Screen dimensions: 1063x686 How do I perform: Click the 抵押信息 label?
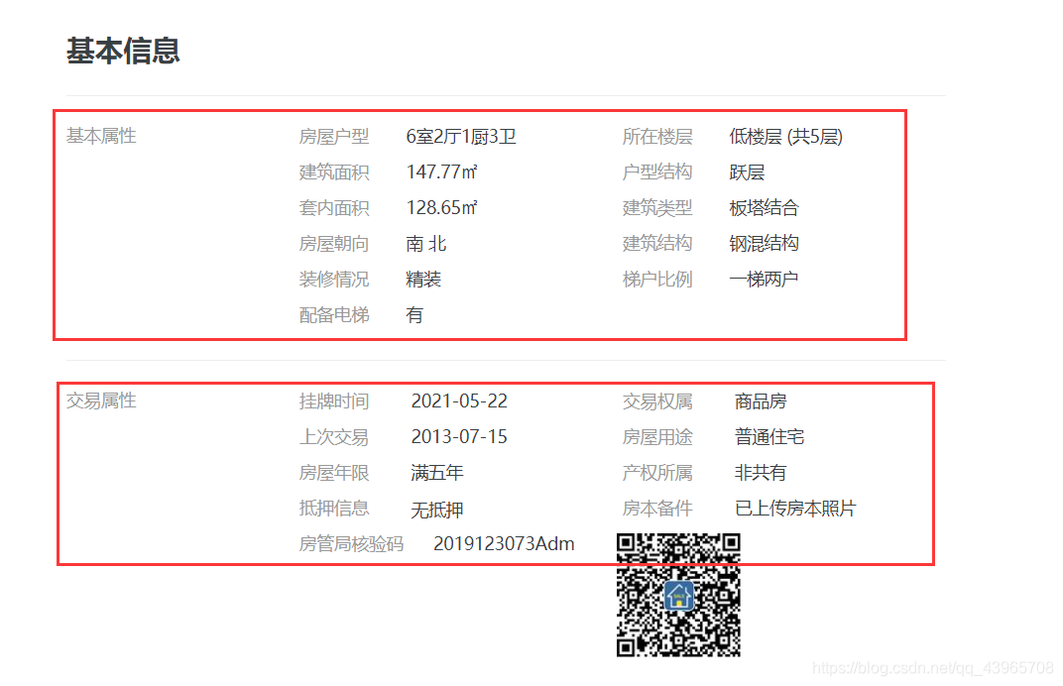tap(333, 509)
